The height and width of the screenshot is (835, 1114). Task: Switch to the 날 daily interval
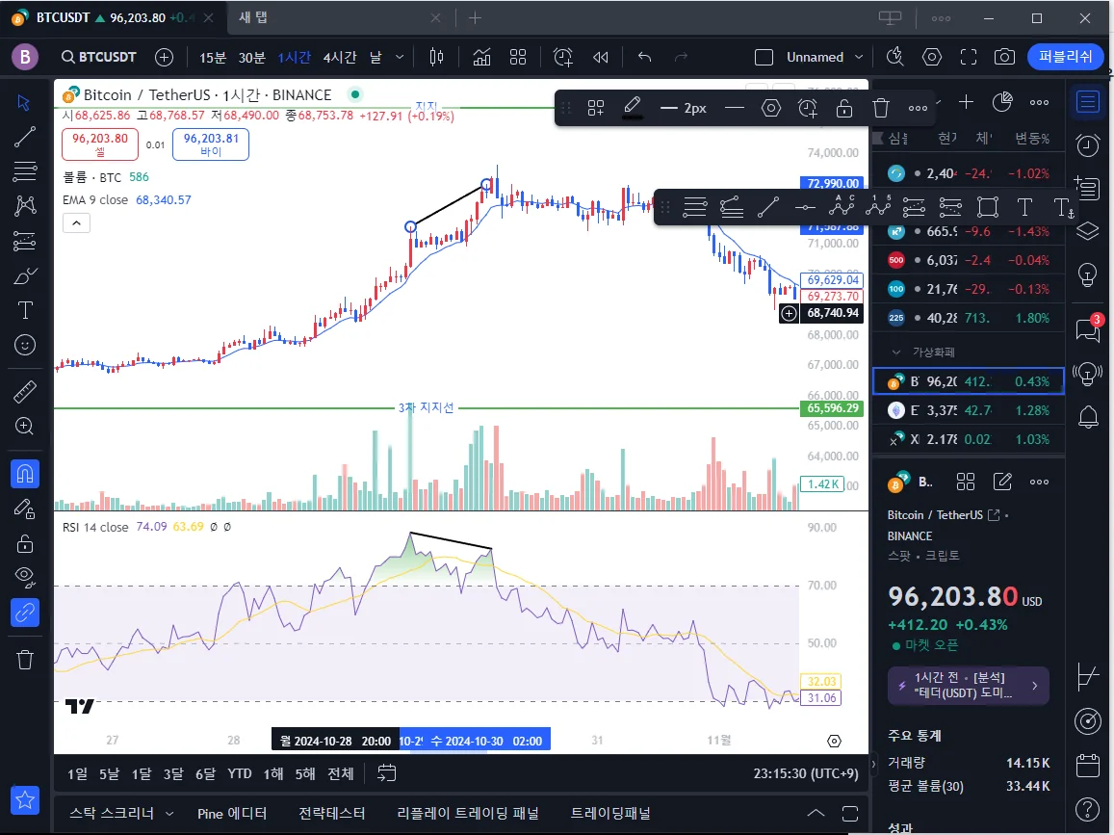[x=376, y=58]
